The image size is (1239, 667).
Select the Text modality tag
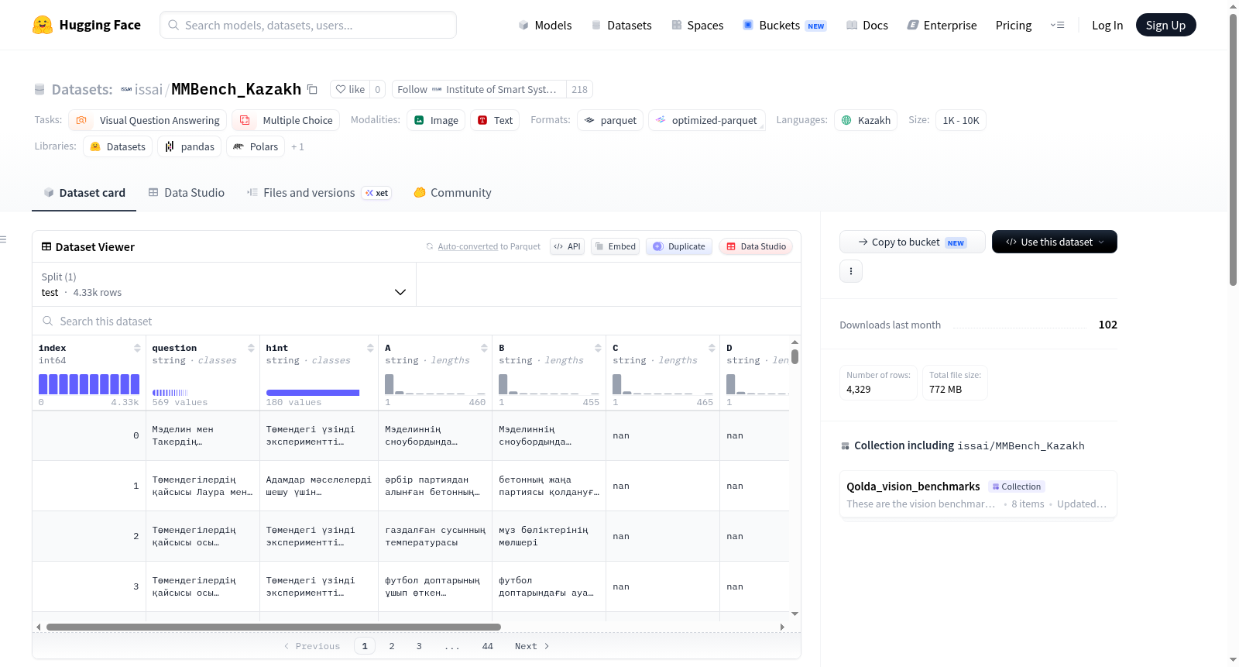495,120
